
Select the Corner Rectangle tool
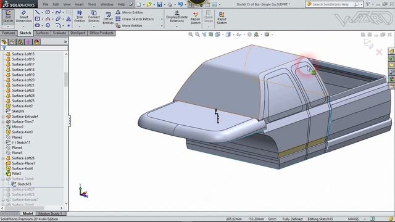tap(37, 19)
